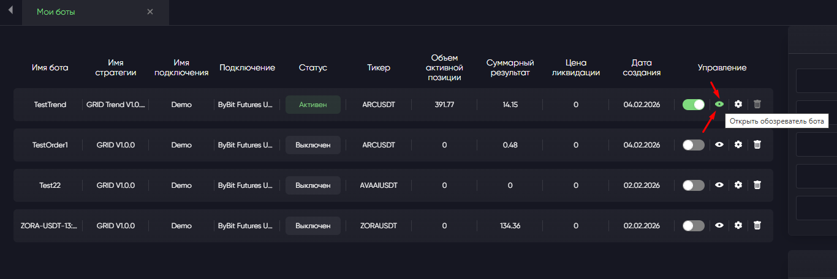
Task: Open settings gear for Test22 bot
Action: click(738, 185)
